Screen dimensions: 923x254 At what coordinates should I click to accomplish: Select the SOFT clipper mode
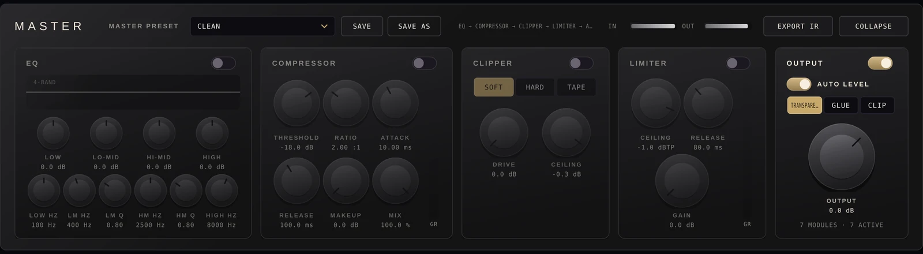pyautogui.click(x=493, y=87)
